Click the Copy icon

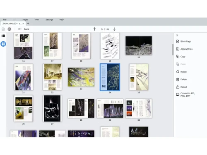tap(178, 57)
